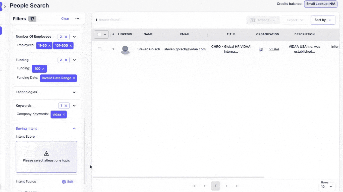Go to the last results page

tap(237, 186)
